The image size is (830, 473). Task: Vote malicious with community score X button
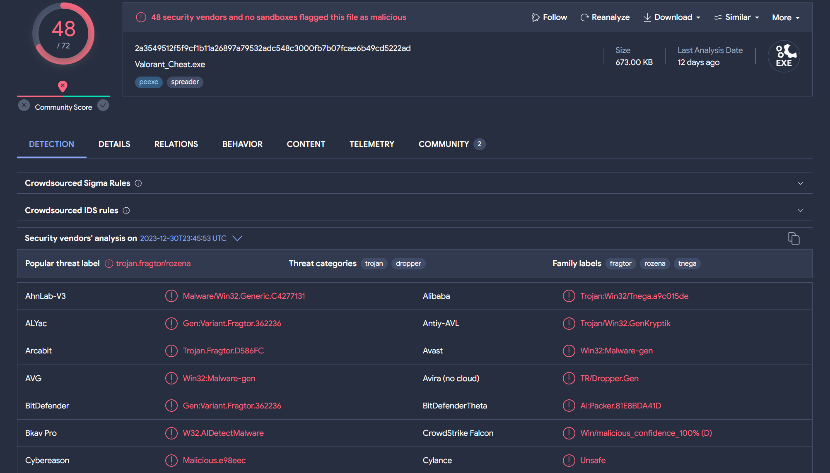point(24,106)
